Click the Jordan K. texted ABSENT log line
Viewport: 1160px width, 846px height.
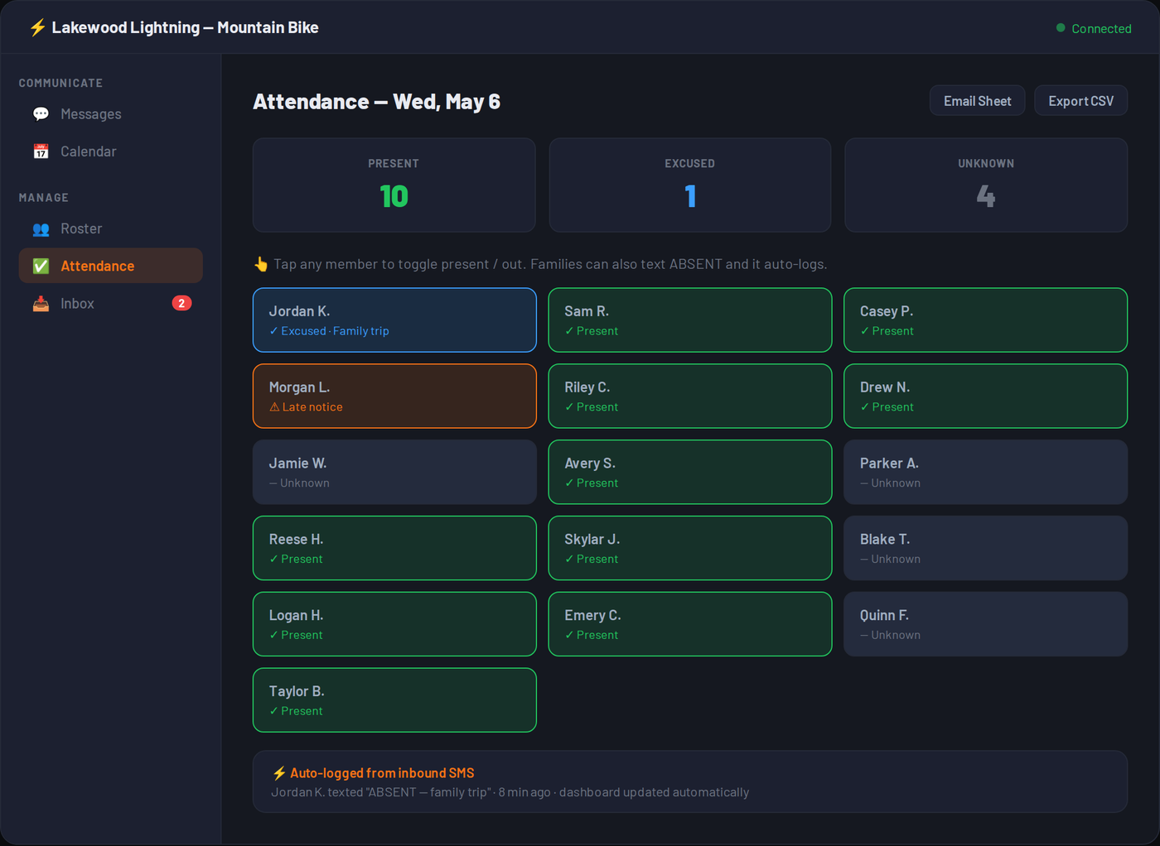click(510, 792)
